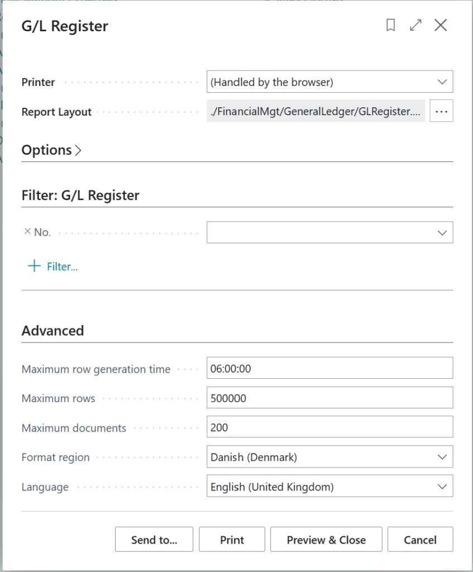Open the Report Layout ellipsis picker
The height and width of the screenshot is (572, 473).
click(x=441, y=111)
